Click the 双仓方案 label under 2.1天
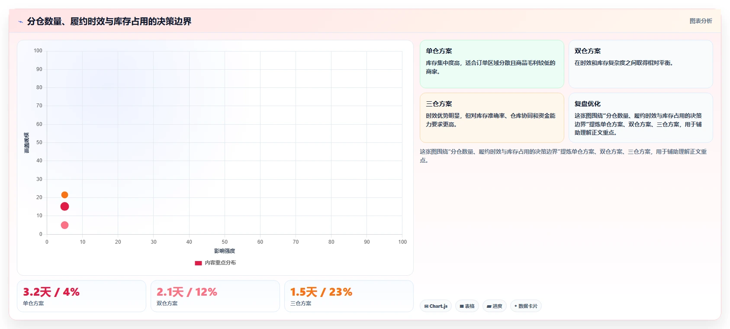The width and height of the screenshot is (730, 329). point(167,303)
